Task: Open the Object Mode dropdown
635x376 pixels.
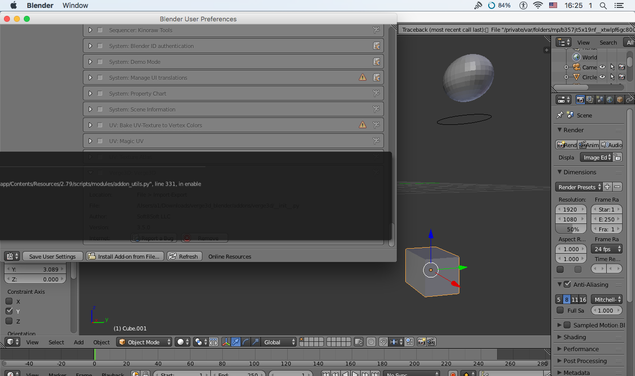Action: pyautogui.click(x=144, y=342)
